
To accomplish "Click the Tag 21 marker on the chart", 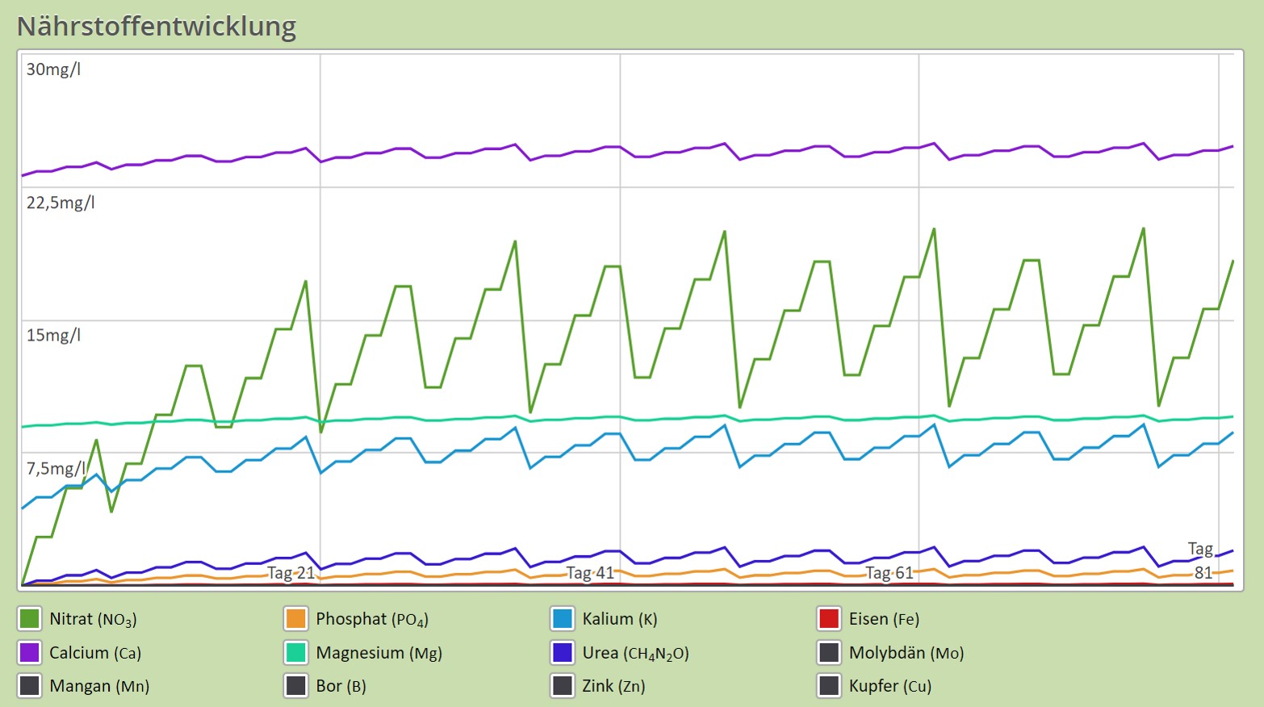I will tap(291, 573).
